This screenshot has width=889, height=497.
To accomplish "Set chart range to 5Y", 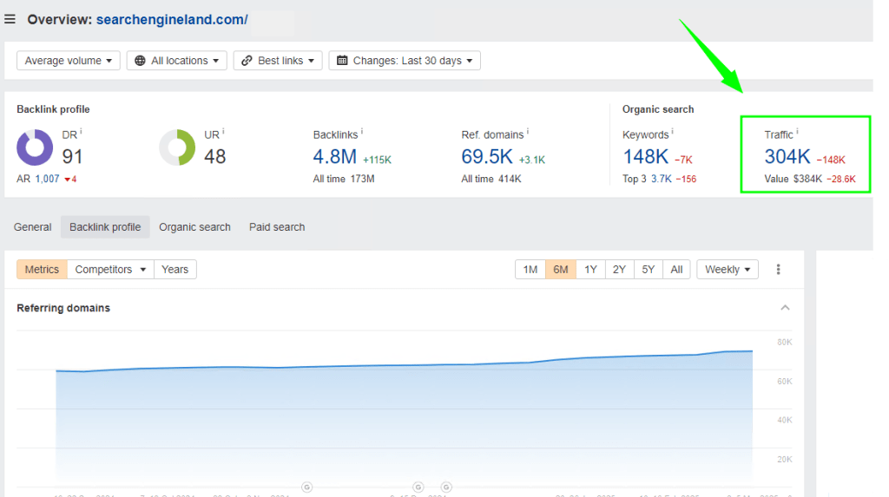I will click(648, 270).
